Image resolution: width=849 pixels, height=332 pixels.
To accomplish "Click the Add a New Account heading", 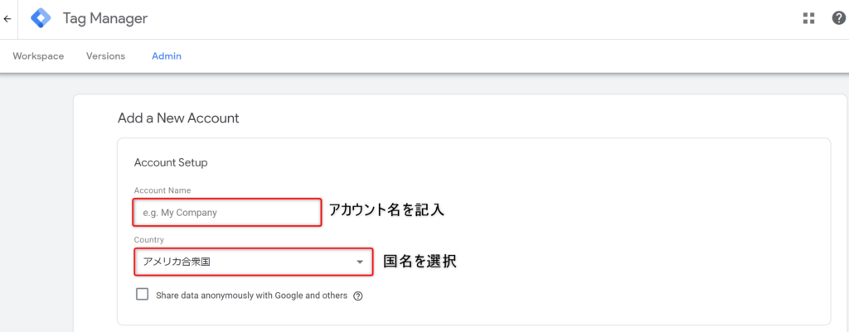I will 178,118.
